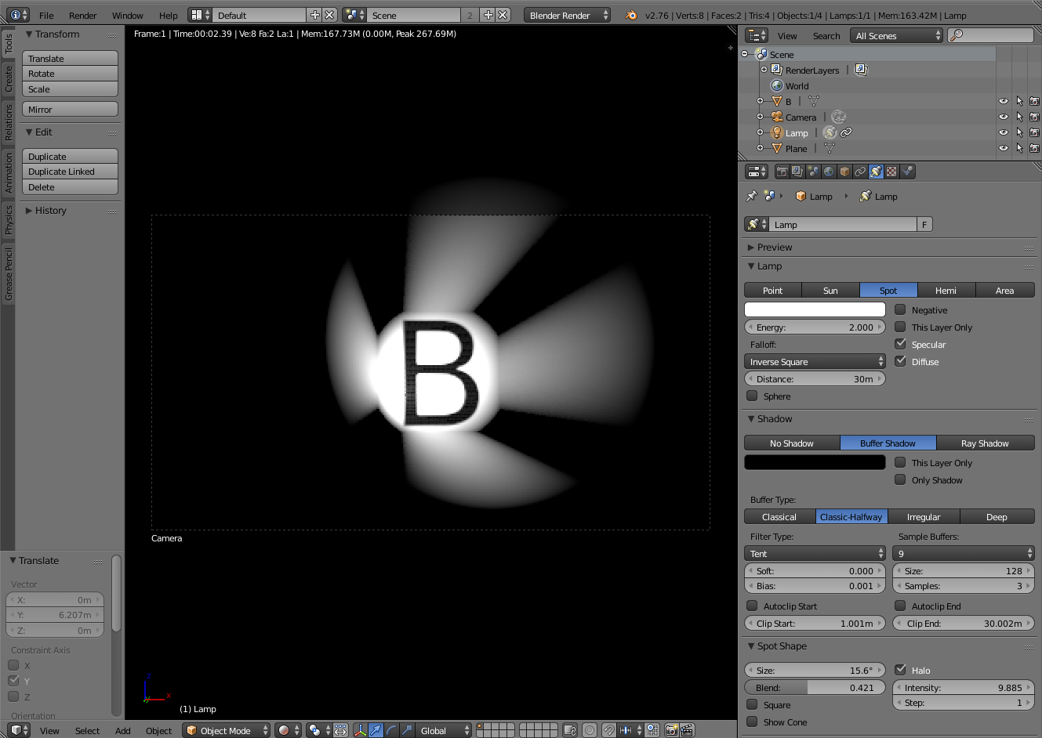Open the File menu
The image size is (1042, 738).
click(46, 15)
